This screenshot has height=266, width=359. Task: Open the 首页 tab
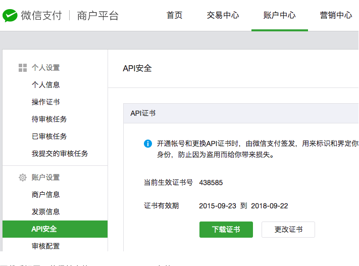click(174, 15)
